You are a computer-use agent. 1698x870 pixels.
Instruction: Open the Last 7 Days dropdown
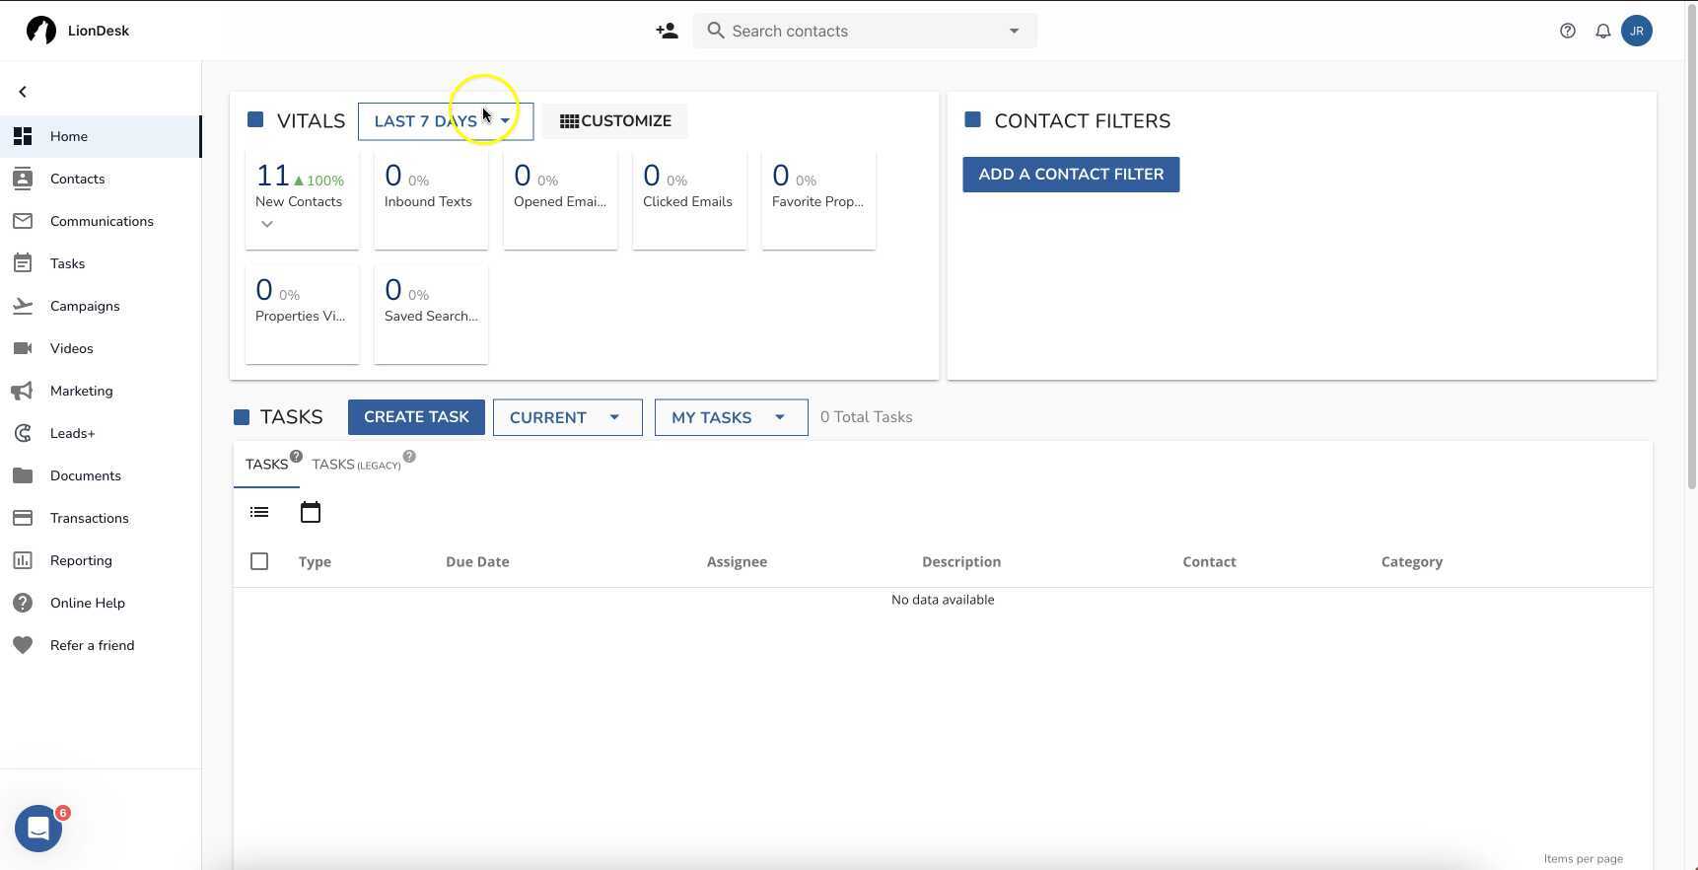(x=445, y=121)
